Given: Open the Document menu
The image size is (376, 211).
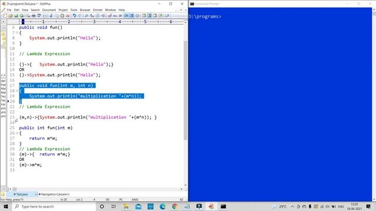Looking at the screenshot, I should [x=49, y=10].
